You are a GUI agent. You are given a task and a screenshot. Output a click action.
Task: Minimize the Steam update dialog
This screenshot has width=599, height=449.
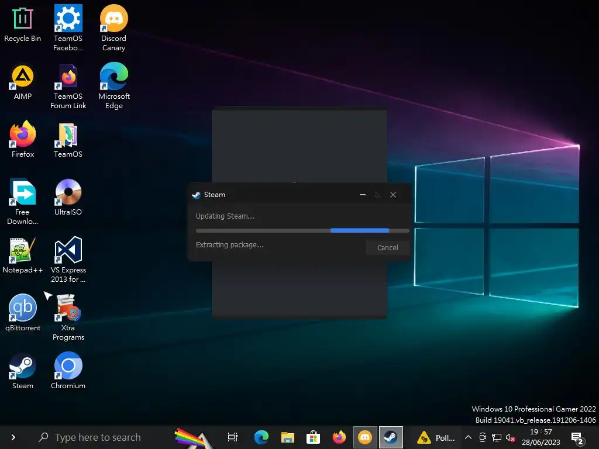(363, 195)
